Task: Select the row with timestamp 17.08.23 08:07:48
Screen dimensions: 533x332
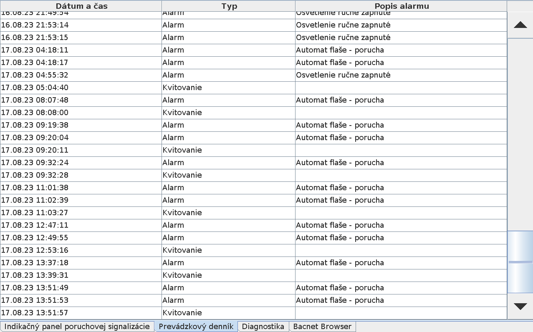Action: (x=35, y=100)
